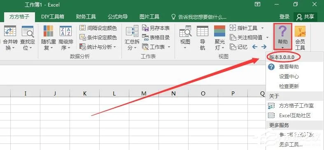Click 间隔设定颜色 in the ribbon
Screen dimensions: 324x150
point(98,28)
